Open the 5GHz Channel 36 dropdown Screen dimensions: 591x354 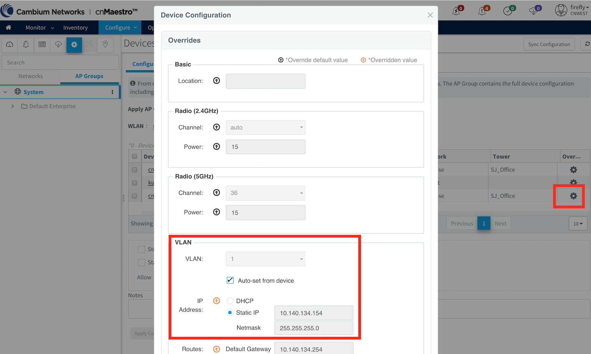point(266,193)
